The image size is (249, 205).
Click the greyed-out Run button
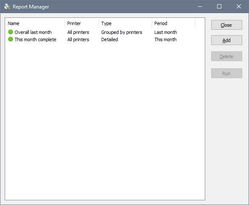coord(226,73)
